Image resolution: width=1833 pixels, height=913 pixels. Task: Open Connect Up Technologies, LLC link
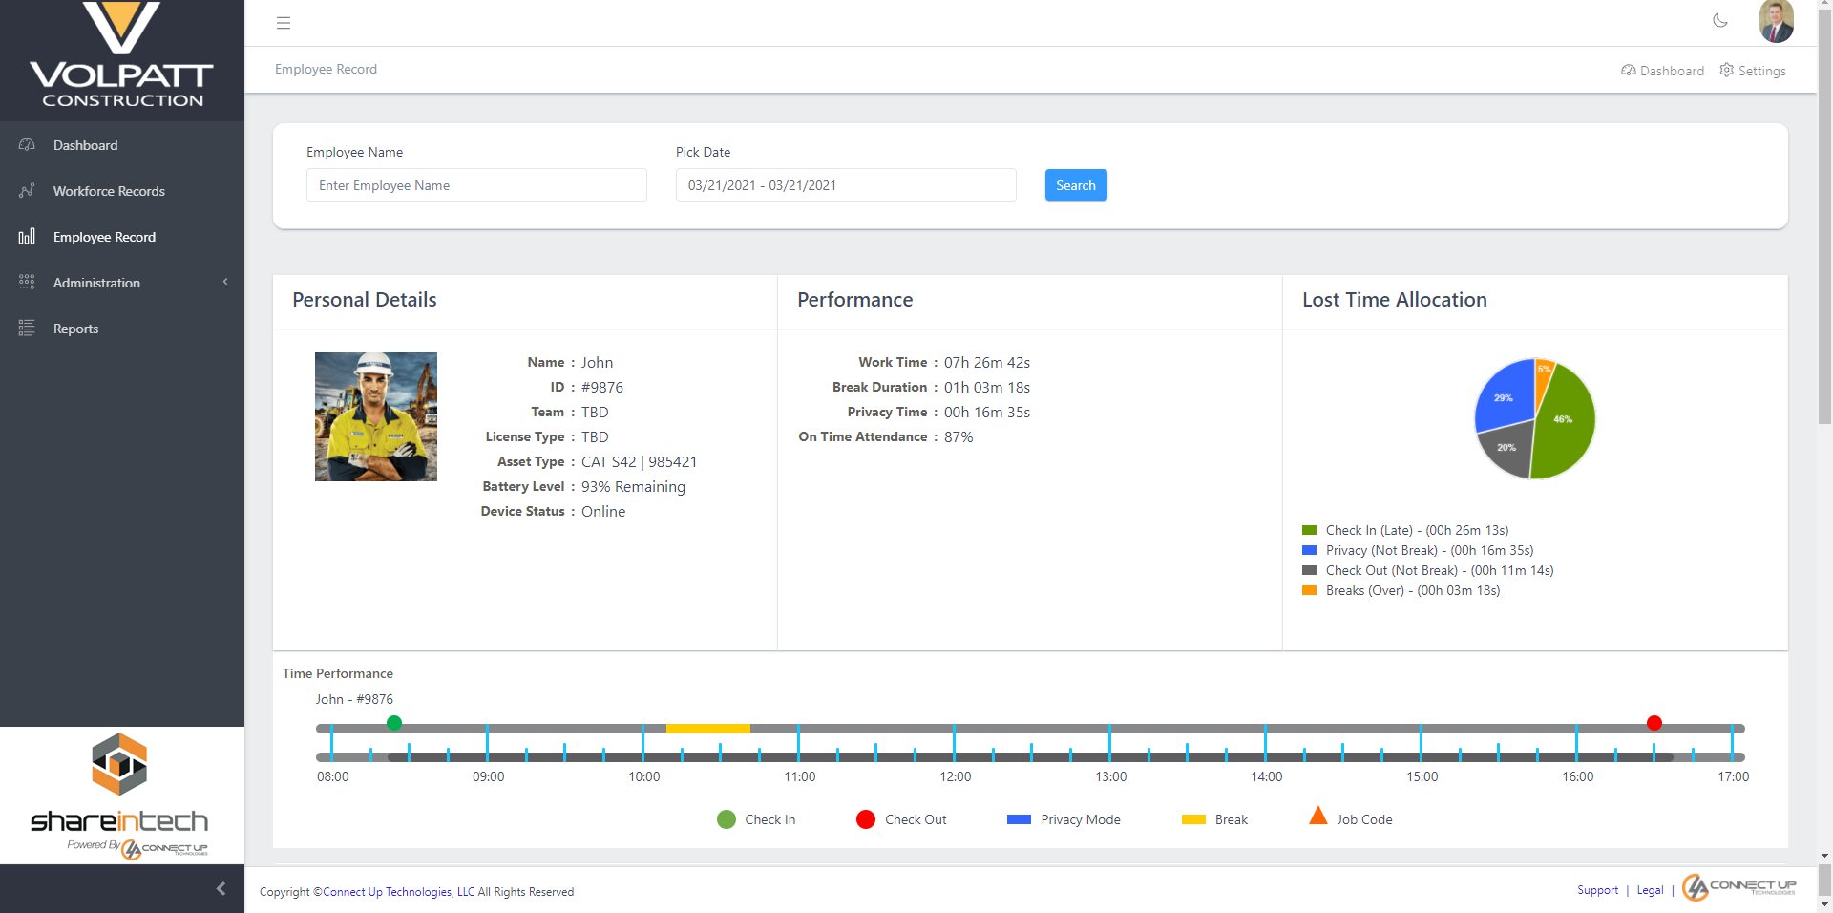398,892
